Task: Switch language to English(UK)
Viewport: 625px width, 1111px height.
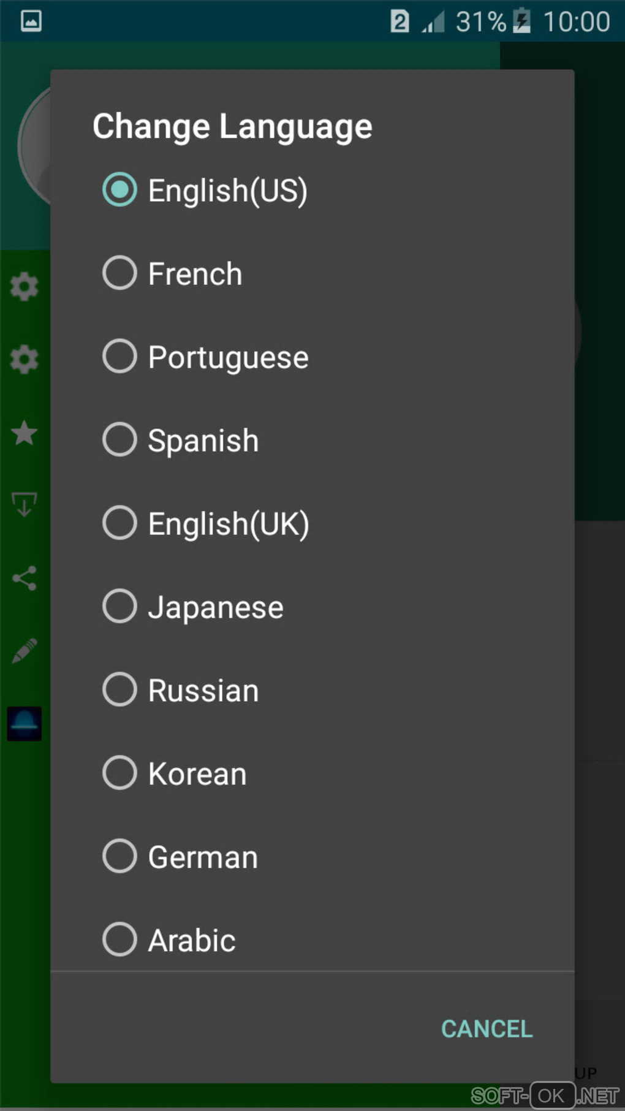Action: (119, 523)
